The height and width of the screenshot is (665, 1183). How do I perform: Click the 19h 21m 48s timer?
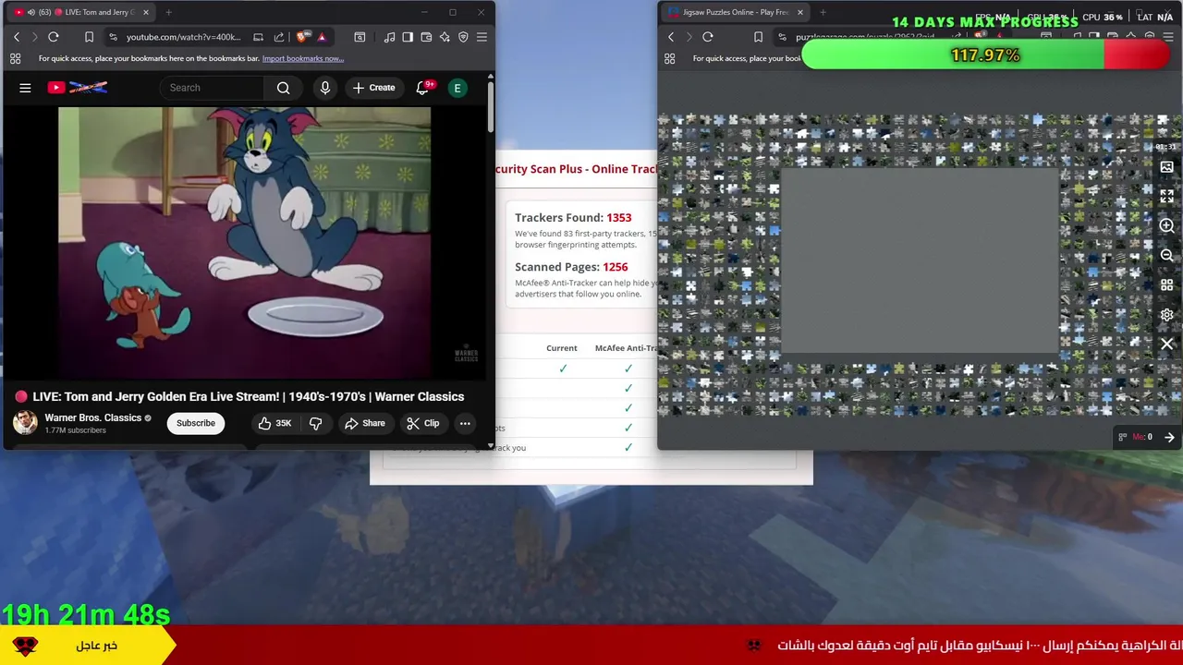(86, 614)
